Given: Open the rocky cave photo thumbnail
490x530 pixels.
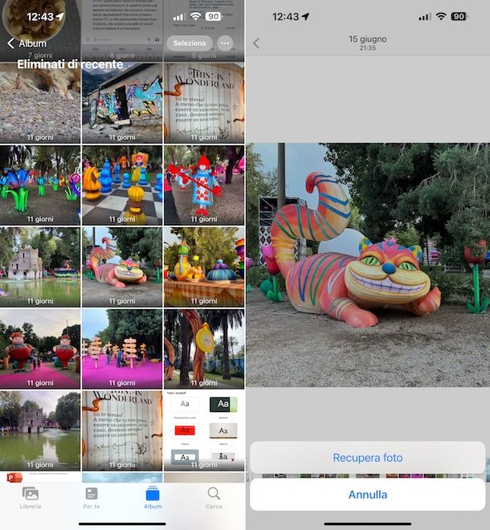Looking at the screenshot, I should coord(40,103).
